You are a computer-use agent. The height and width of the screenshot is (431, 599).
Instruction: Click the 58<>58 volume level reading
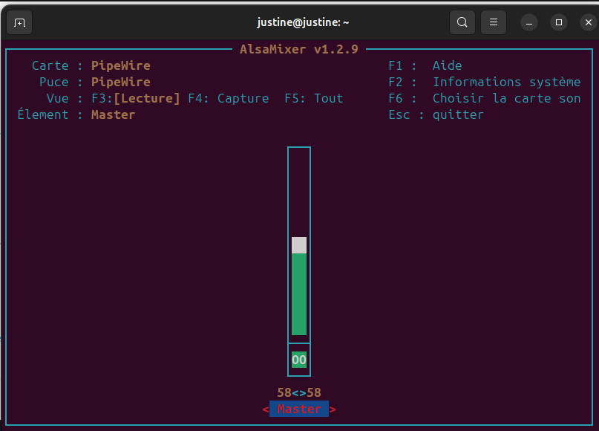299,392
